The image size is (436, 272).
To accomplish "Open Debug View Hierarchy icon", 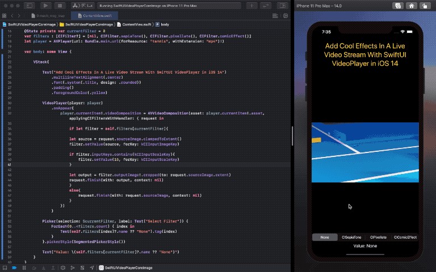I will (63, 268).
